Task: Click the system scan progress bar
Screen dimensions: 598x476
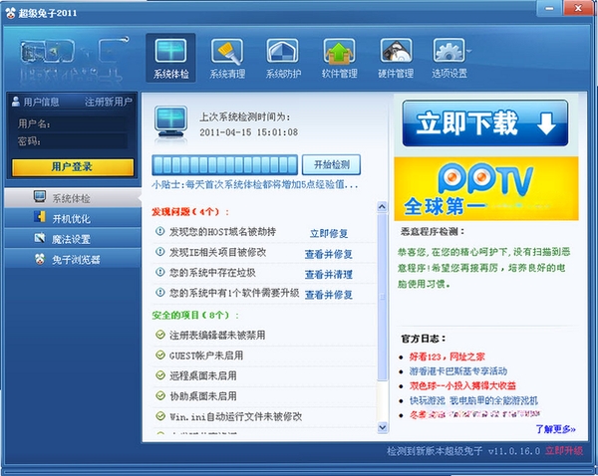Action: [224, 164]
